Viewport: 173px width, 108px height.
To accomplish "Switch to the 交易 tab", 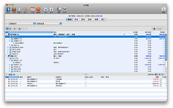I will (x=76, y=20).
